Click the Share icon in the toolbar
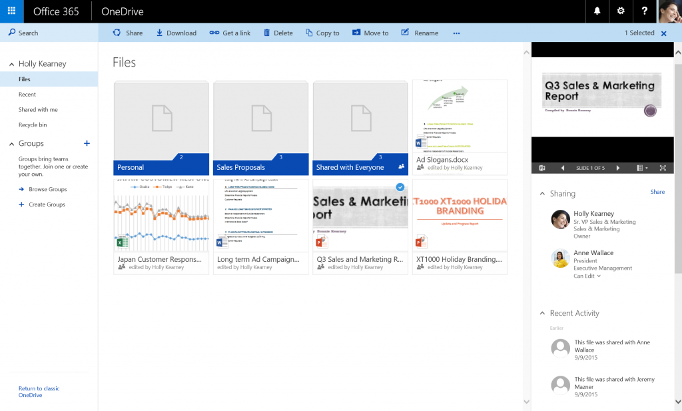Image resolution: width=682 pixels, height=411 pixels. (x=127, y=32)
